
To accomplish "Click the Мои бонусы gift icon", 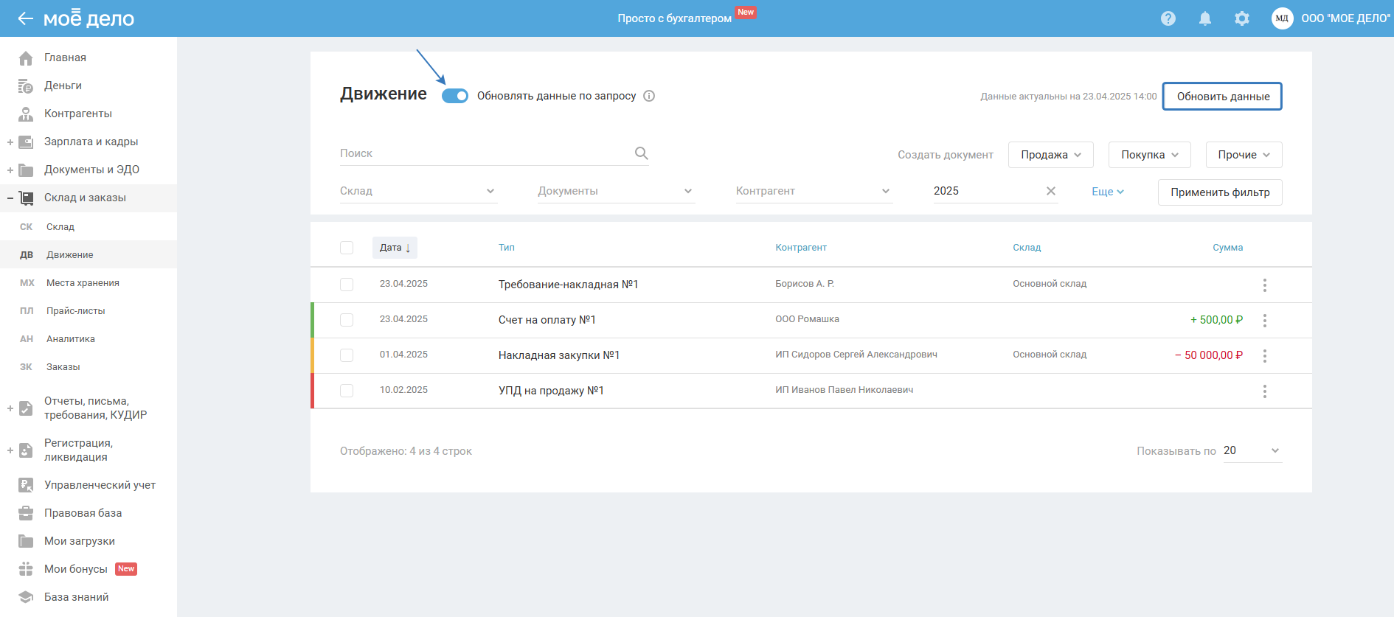I will click(x=26, y=569).
